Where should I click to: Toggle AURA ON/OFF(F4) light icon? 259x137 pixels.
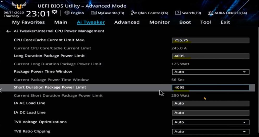[x=210, y=13]
